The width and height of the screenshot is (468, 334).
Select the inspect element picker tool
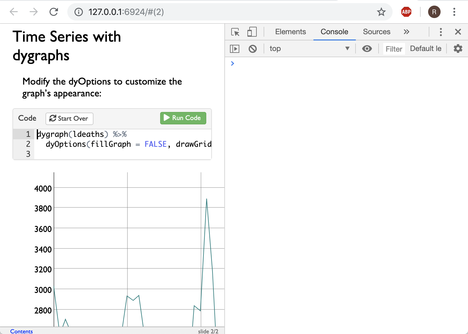[x=236, y=32]
